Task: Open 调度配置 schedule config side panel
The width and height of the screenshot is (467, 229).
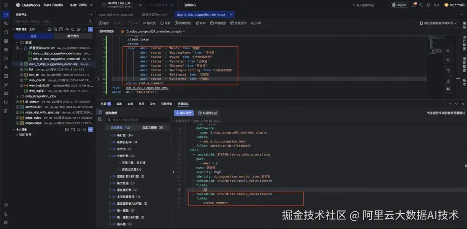Action: [x=464, y=65]
